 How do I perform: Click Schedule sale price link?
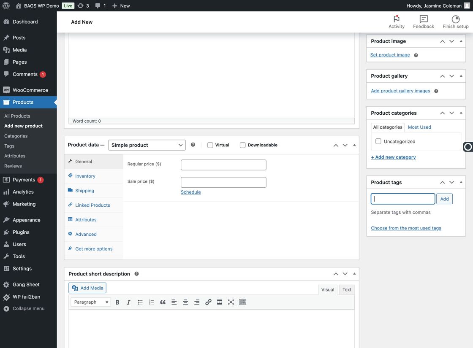(190, 192)
